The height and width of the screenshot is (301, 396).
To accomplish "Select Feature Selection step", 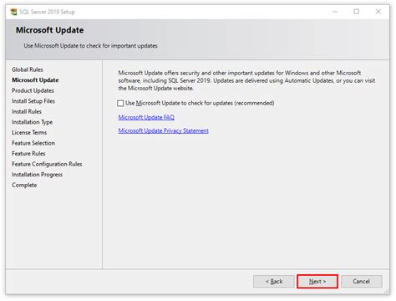I will pyautogui.click(x=33, y=143).
